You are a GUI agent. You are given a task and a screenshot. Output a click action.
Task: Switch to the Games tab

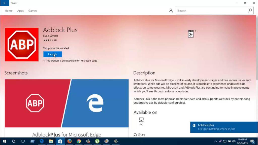[x=33, y=11]
